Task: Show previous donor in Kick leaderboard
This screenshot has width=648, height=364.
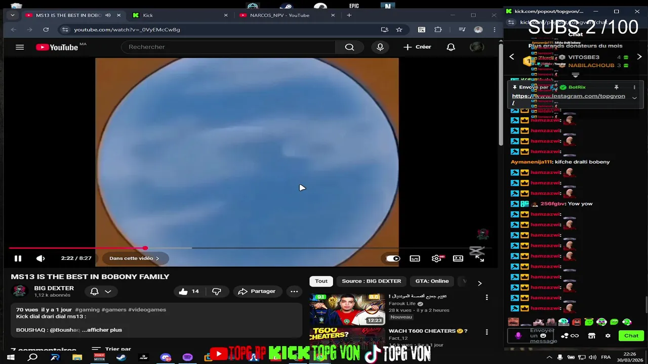Action: point(511,57)
